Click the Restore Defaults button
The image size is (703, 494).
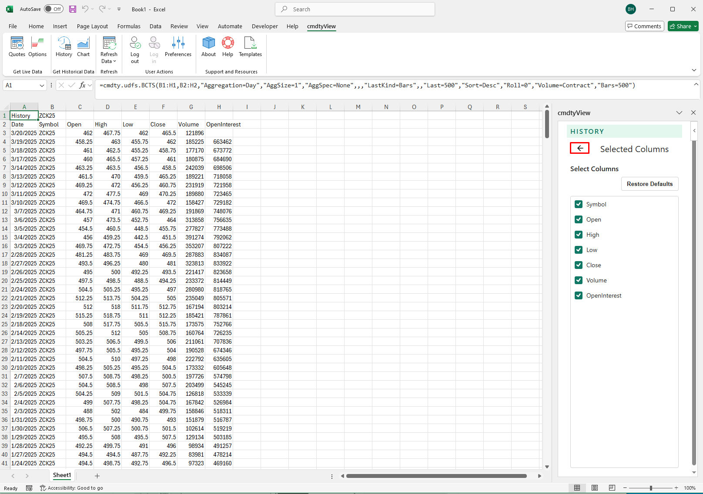pyautogui.click(x=649, y=184)
